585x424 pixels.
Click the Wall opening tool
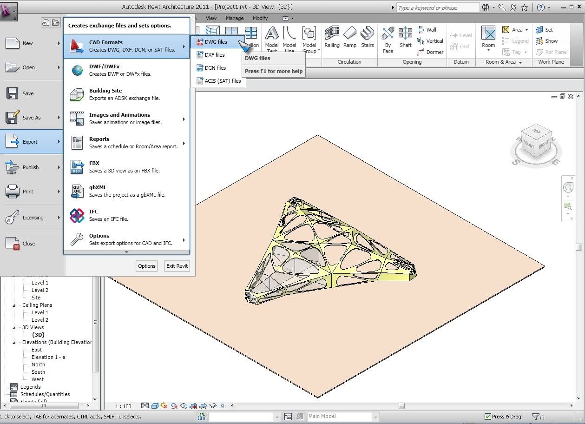pos(427,30)
